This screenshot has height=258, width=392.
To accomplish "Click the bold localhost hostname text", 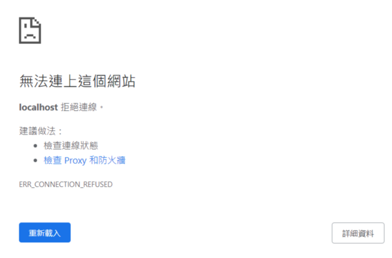I will point(39,107).
